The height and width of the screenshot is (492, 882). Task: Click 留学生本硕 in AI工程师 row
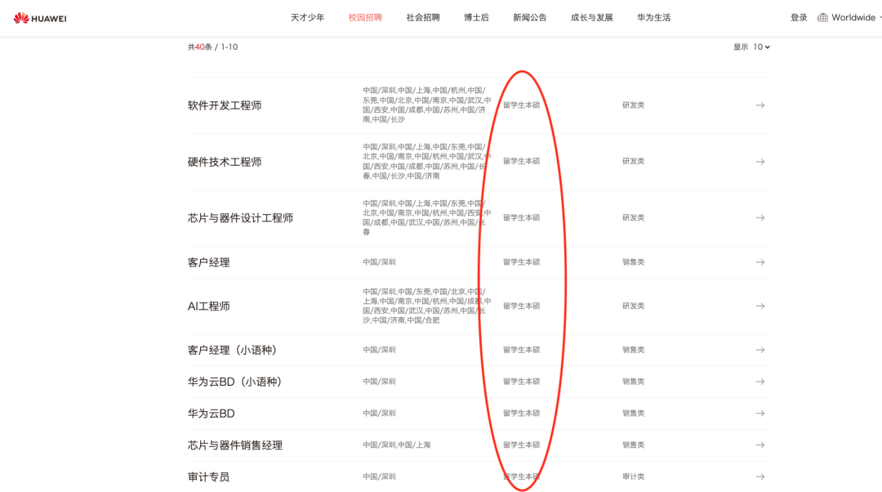521,306
